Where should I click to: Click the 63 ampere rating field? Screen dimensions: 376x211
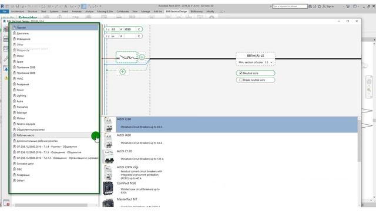[115, 29]
